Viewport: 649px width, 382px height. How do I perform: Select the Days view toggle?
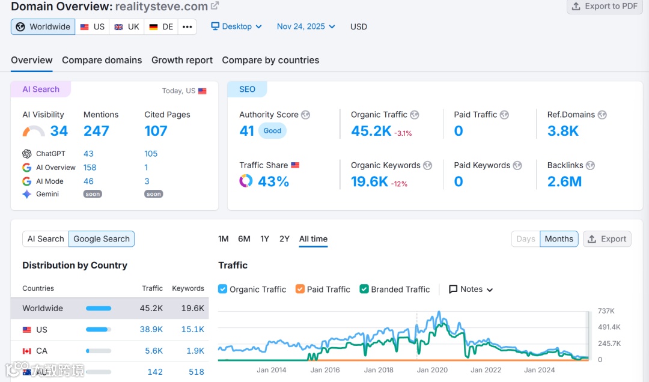click(526, 239)
